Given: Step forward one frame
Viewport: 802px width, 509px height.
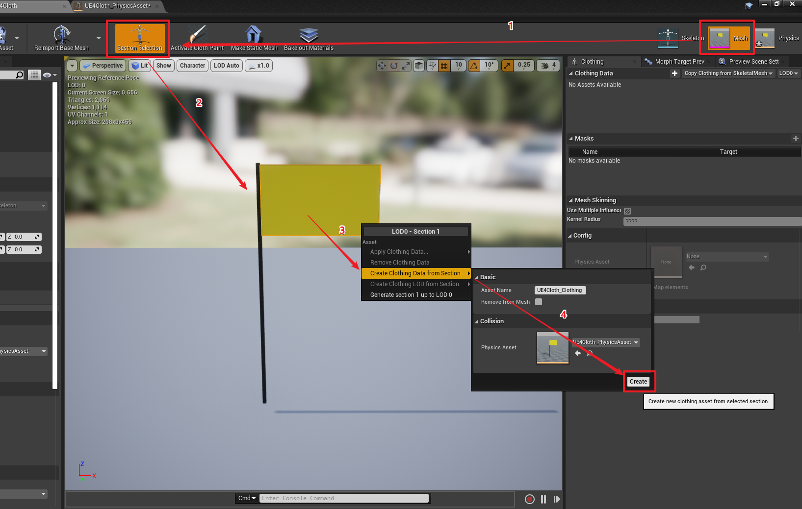Looking at the screenshot, I should click(x=557, y=499).
